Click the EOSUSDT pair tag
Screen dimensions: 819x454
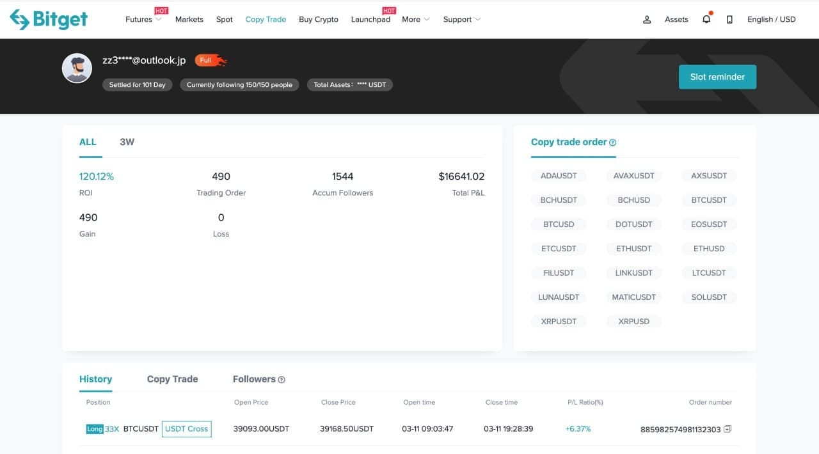pos(709,224)
